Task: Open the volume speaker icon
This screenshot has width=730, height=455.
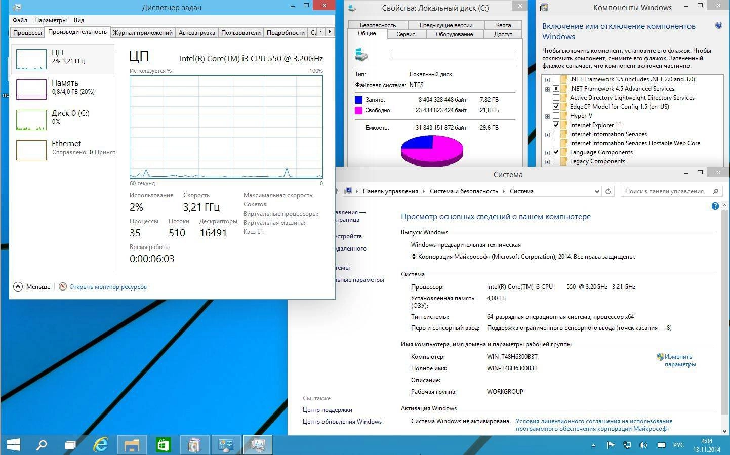Action: pos(643,445)
